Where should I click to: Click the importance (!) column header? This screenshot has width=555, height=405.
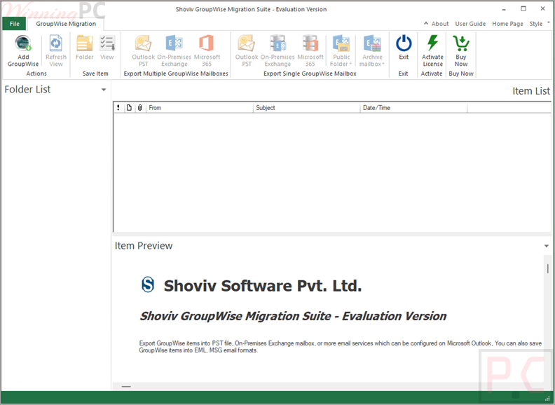[118, 108]
